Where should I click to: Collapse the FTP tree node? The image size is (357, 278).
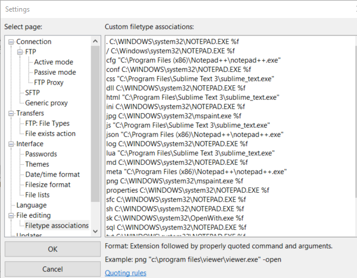pos(20,52)
